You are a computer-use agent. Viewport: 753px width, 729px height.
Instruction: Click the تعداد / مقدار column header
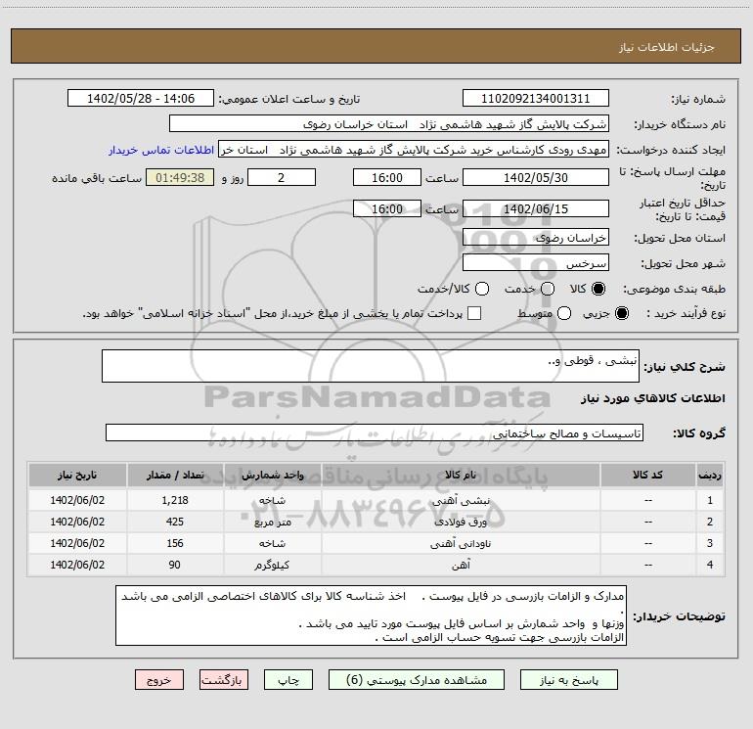pos(175,476)
